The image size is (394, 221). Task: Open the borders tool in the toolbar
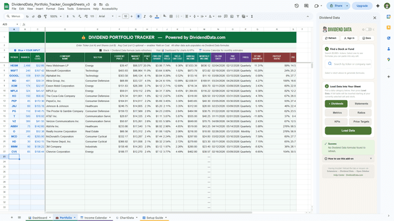point(171,17)
